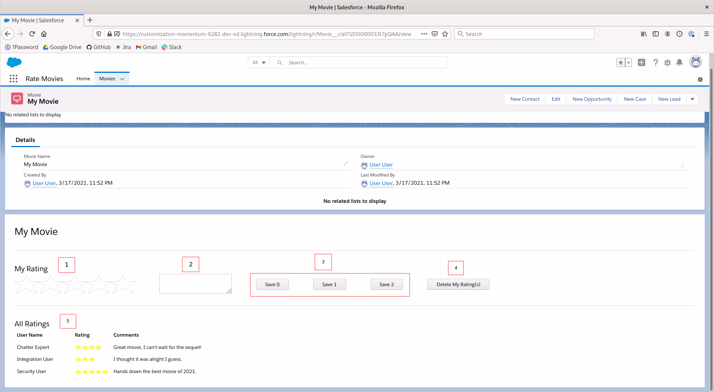Open the Owner User User link
This screenshot has width=714, height=392.
click(x=381, y=165)
